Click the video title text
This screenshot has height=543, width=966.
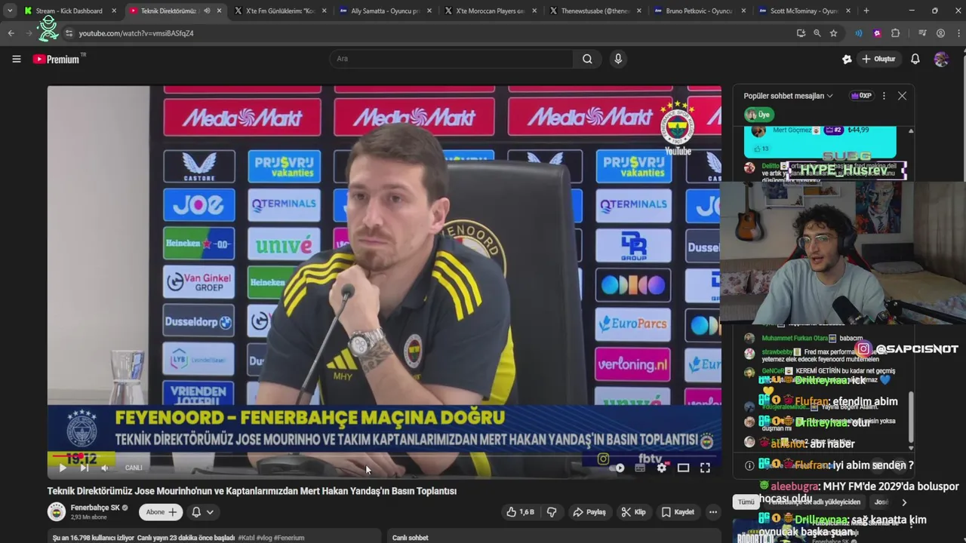(x=252, y=491)
